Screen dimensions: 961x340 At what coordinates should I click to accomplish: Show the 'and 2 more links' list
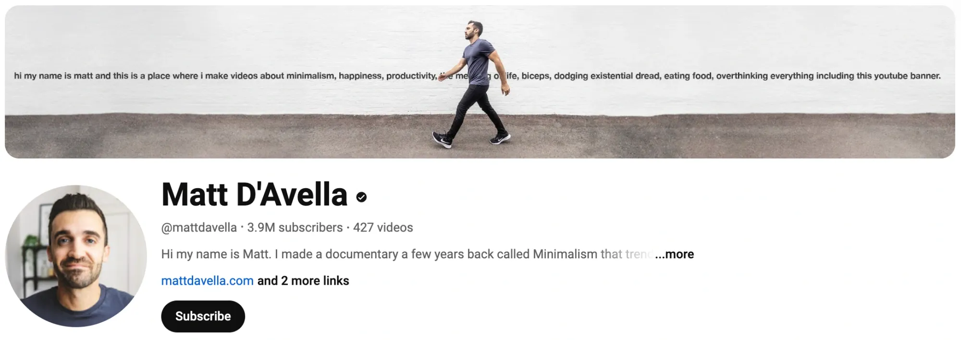pos(303,280)
